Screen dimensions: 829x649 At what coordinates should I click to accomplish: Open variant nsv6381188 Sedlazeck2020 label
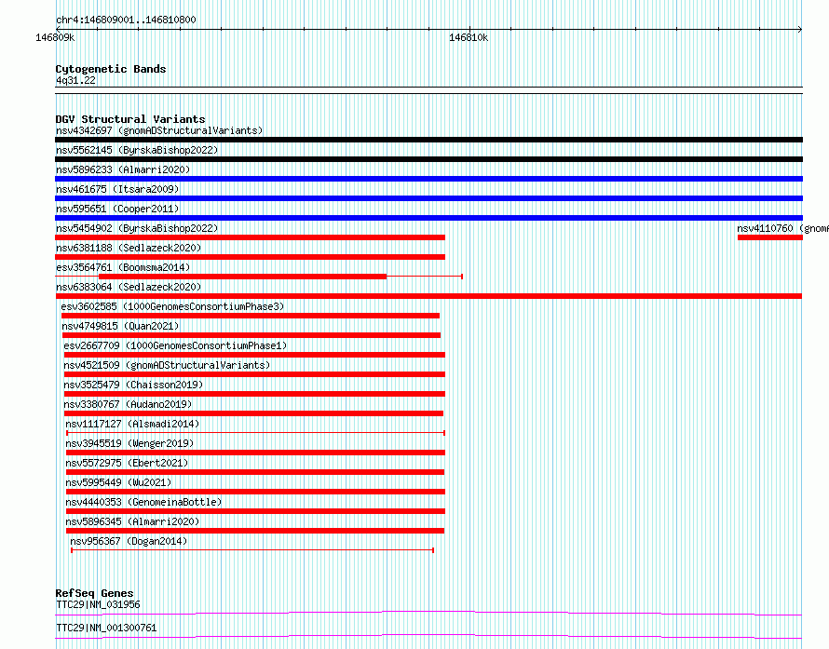point(129,248)
